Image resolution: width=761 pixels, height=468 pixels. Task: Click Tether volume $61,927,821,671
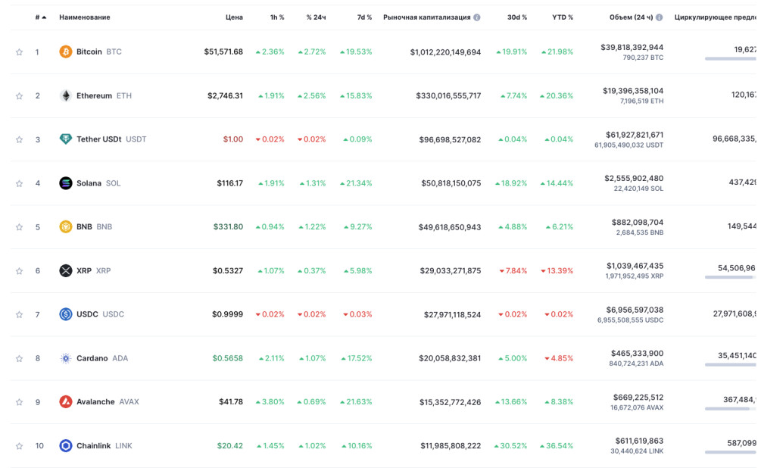(x=635, y=135)
